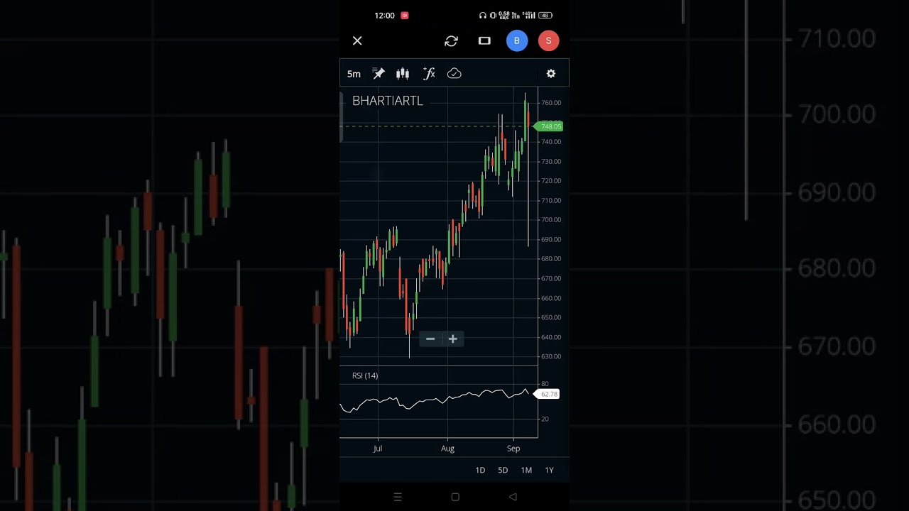This screenshot has width=909, height=511.
Task: Select the 1D range
Action: (x=480, y=470)
